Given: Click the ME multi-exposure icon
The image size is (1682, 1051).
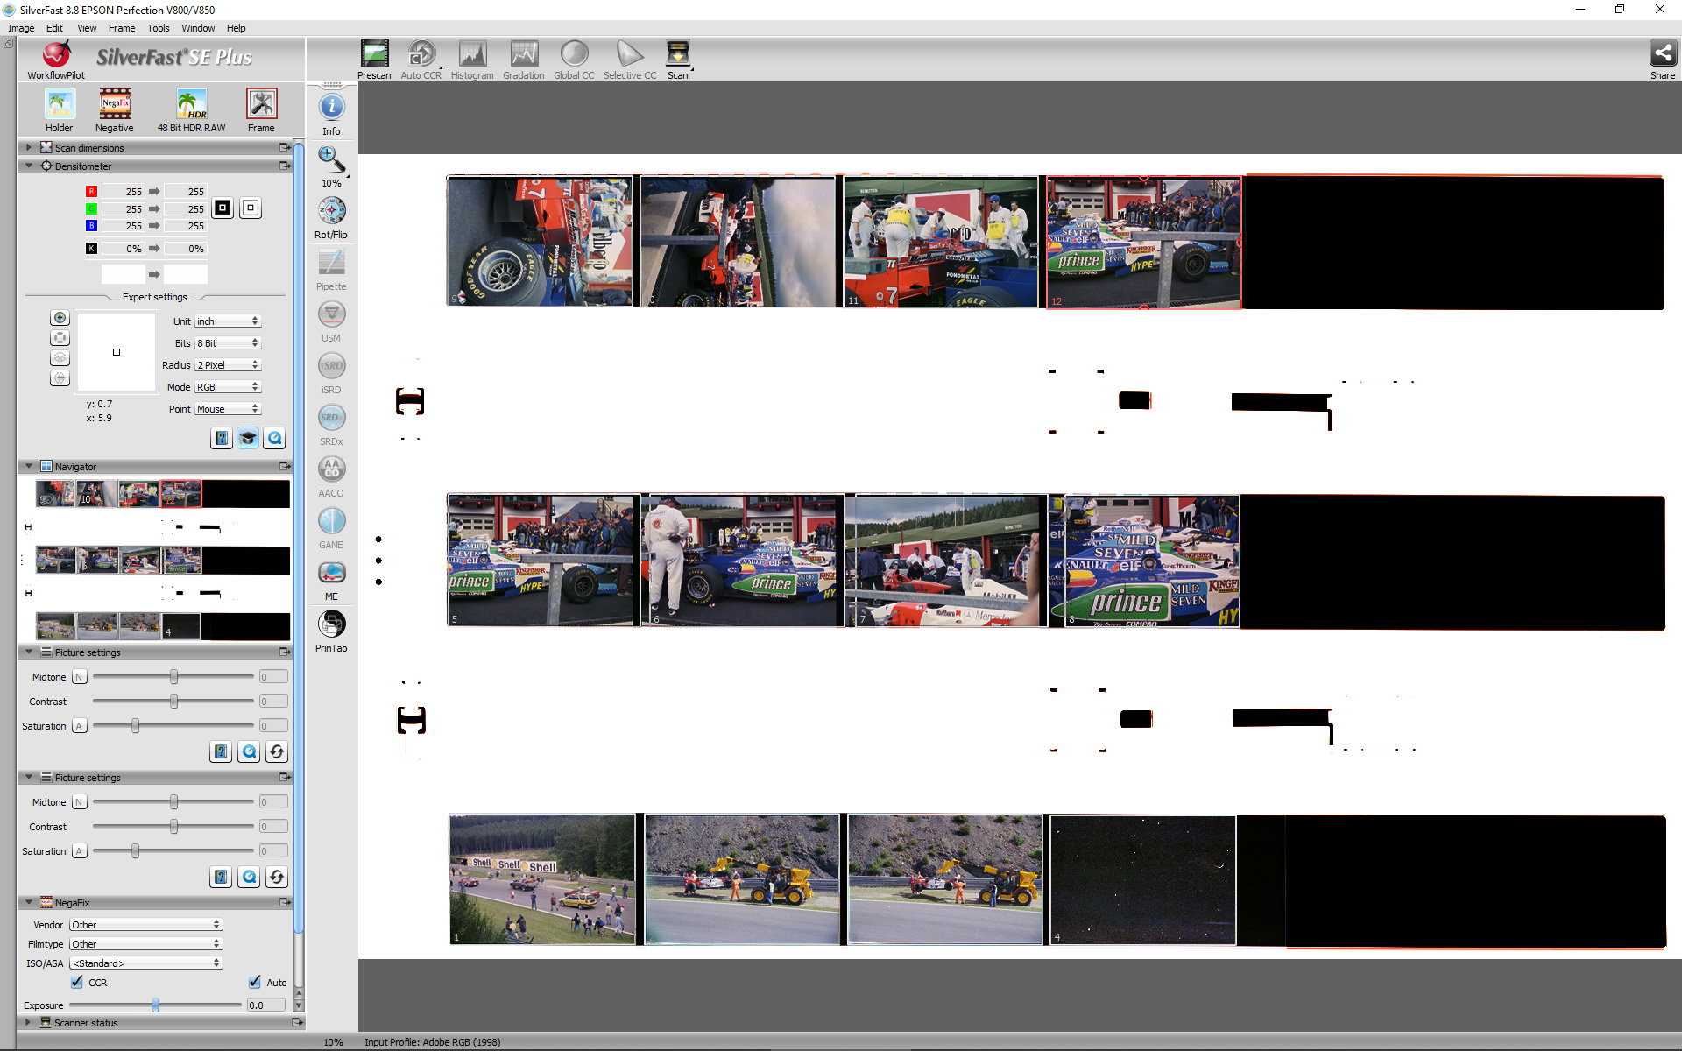Looking at the screenshot, I should (x=331, y=574).
